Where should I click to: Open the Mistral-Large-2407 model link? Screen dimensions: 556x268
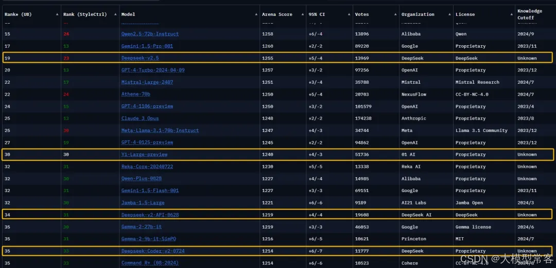pyautogui.click(x=147, y=82)
